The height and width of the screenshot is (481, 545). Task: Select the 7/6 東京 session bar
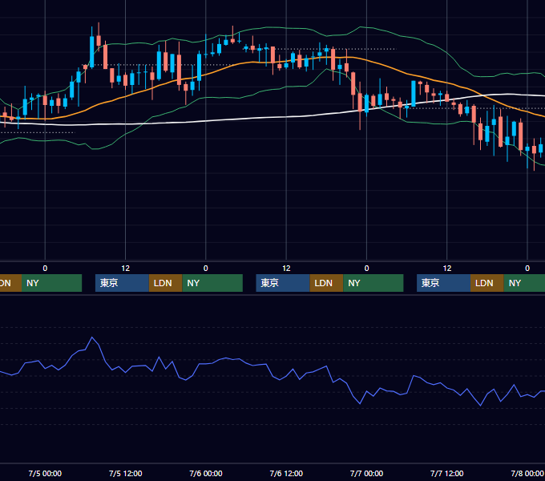click(283, 283)
